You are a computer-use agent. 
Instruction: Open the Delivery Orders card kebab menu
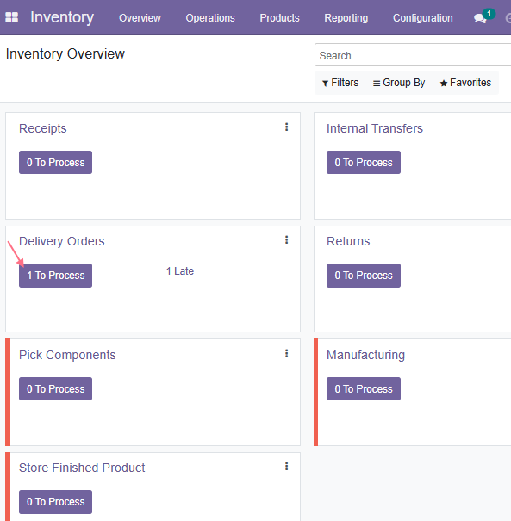286,240
